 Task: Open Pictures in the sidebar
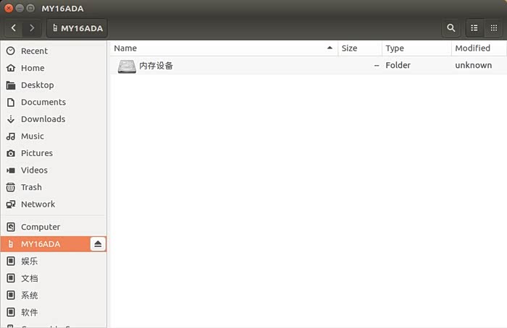click(54, 153)
